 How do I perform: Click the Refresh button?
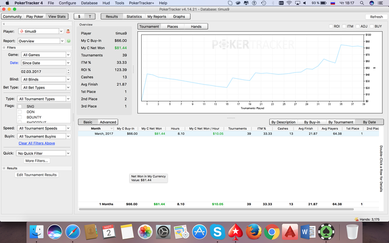point(376,17)
